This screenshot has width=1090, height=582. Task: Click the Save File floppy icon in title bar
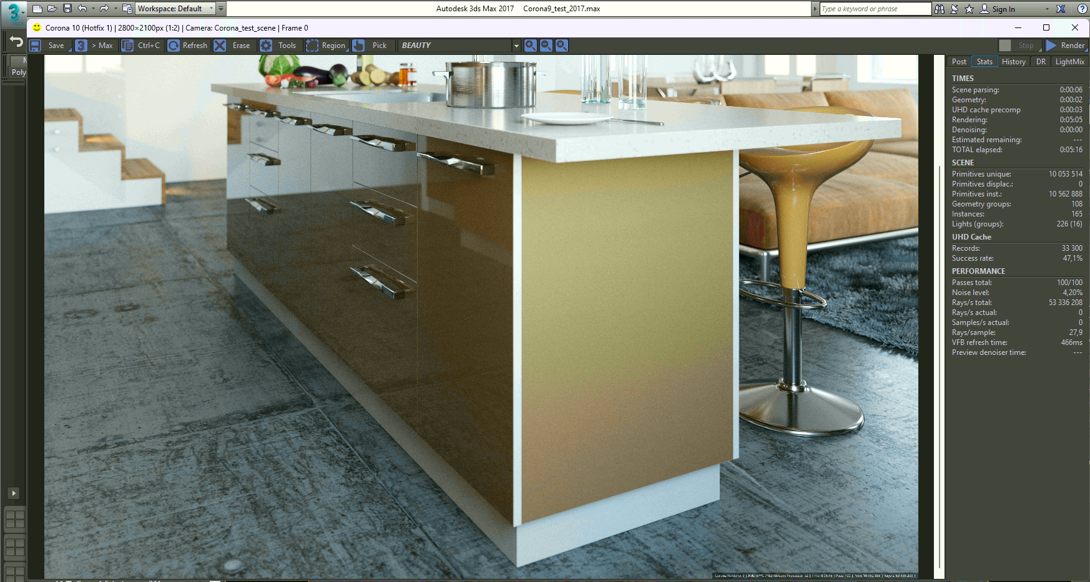[x=67, y=9]
